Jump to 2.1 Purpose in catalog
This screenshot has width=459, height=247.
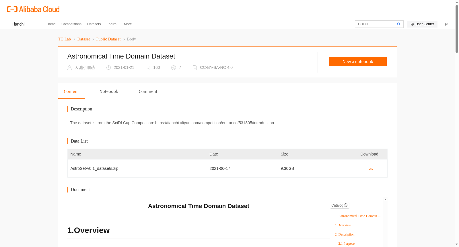tap(346, 244)
